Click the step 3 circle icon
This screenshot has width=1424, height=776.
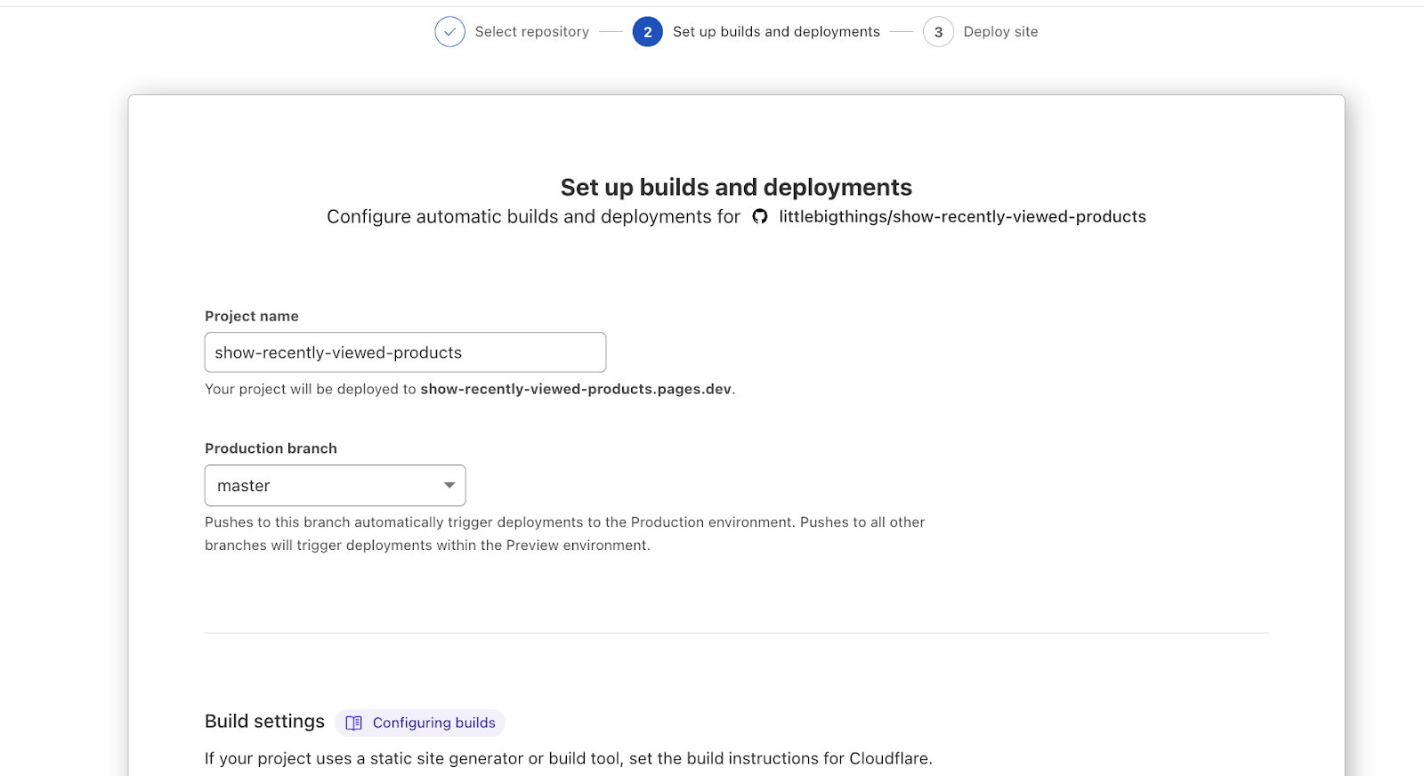tap(938, 32)
